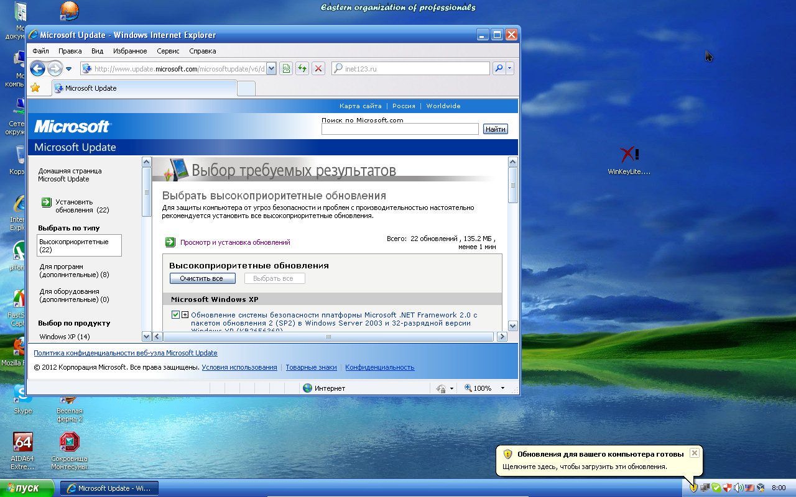Select Высокоприоритетные (22) category

tap(80, 245)
